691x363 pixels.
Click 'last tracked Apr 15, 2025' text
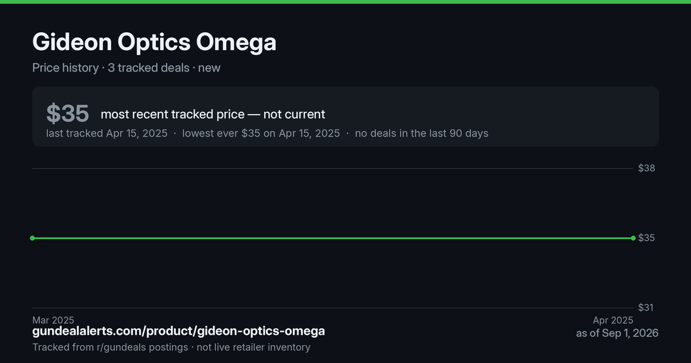click(x=107, y=134)
